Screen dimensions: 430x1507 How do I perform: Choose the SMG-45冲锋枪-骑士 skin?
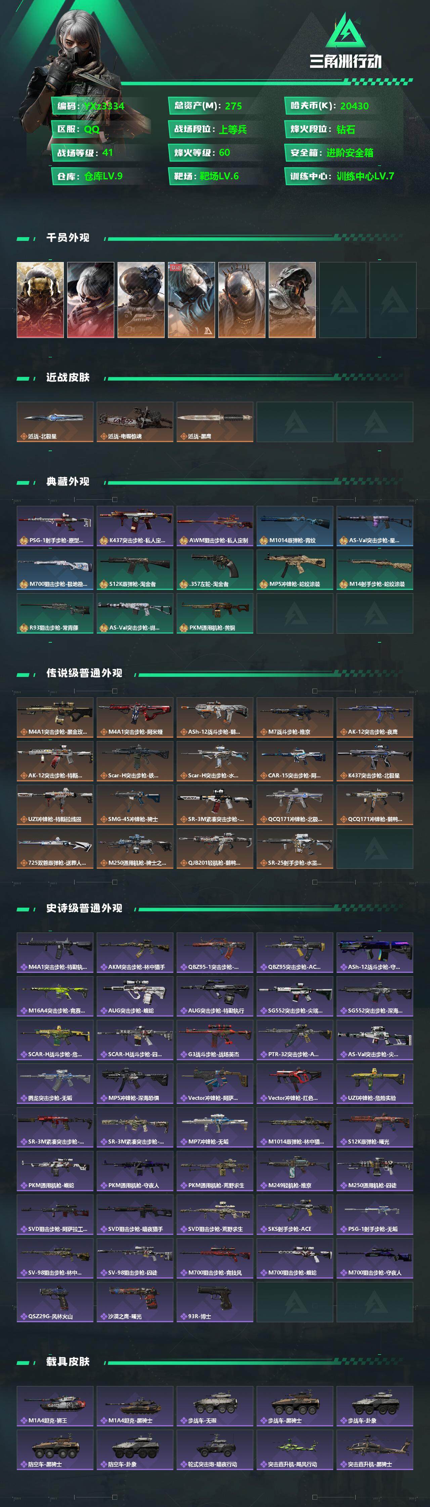(x=135, y=805)
